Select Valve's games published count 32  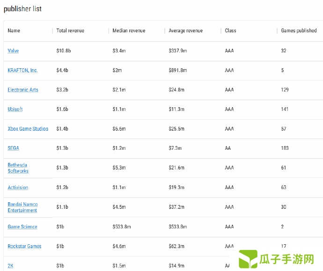[284, 51]
